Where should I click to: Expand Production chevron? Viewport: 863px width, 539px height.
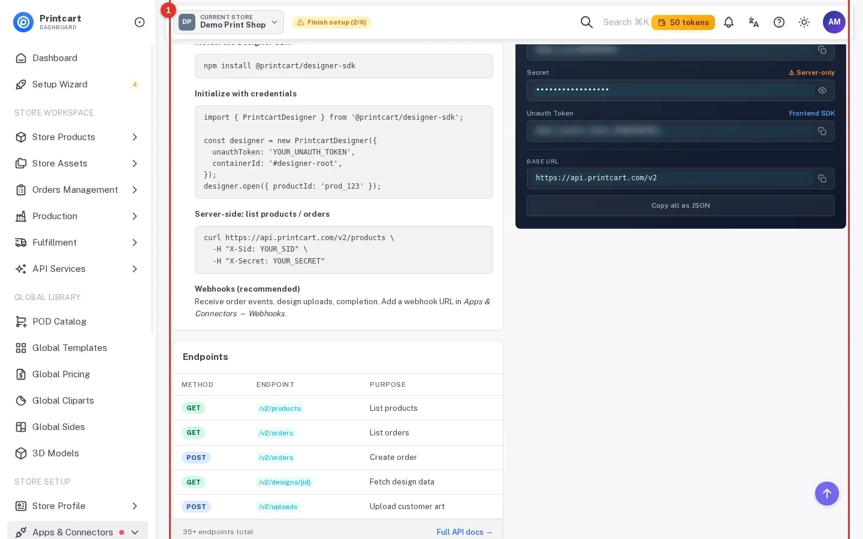click(135, 216)
